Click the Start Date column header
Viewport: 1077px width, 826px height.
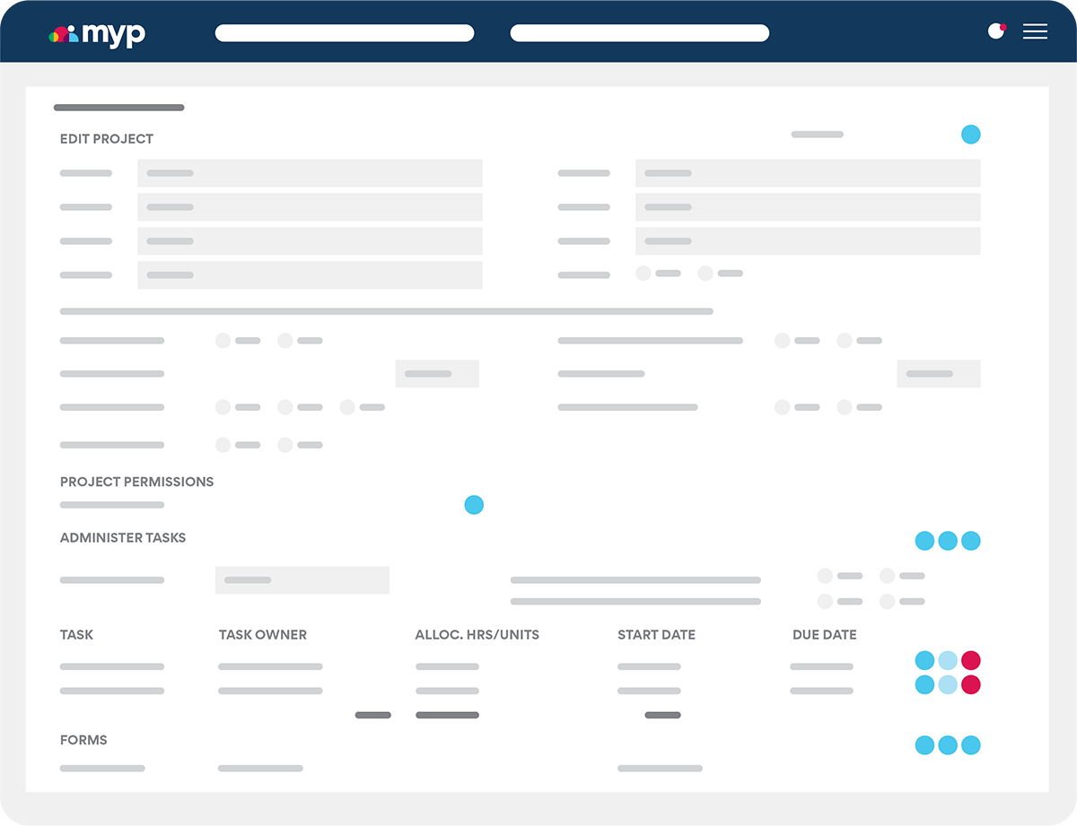[657, 635]
